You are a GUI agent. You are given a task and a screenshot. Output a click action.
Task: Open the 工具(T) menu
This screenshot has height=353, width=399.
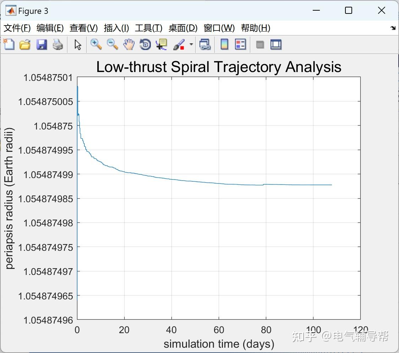(148, 28)
